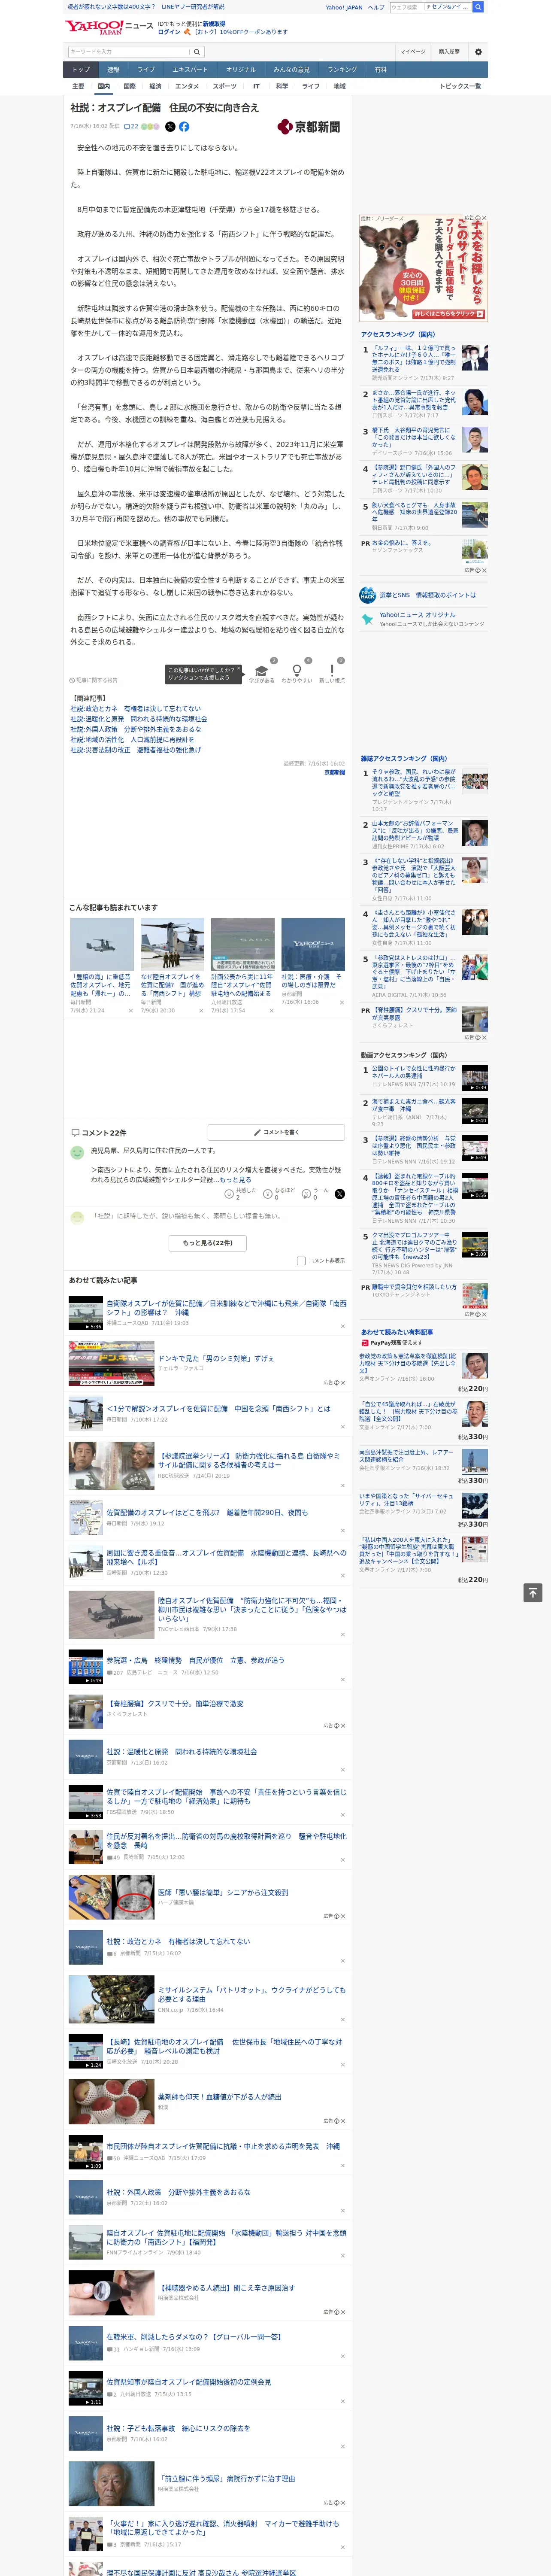The width and height of the screenshot is (551, 2576).
Task: Open related article 社説:温暖化と原発
Action: coord(139,719)
